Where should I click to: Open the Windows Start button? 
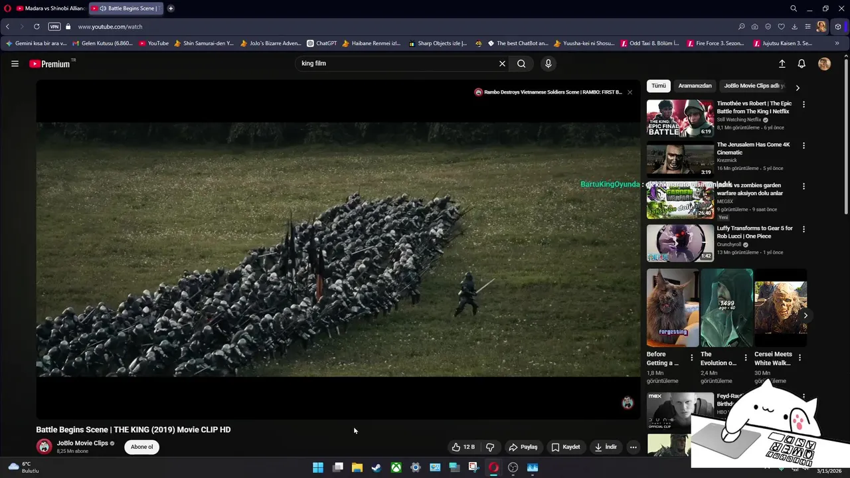[318, 467]
